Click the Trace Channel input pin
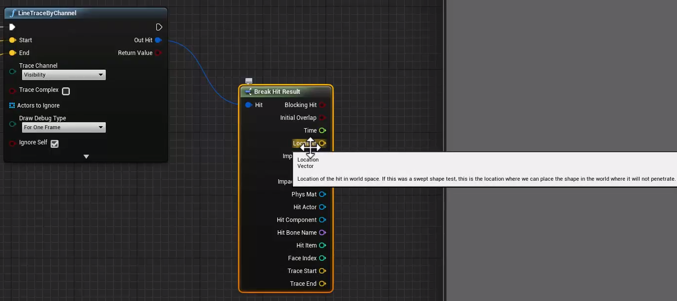 12,71
